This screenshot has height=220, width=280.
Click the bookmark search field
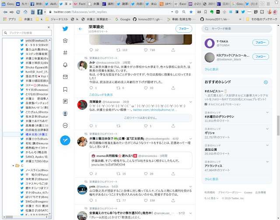click(27, 33)
